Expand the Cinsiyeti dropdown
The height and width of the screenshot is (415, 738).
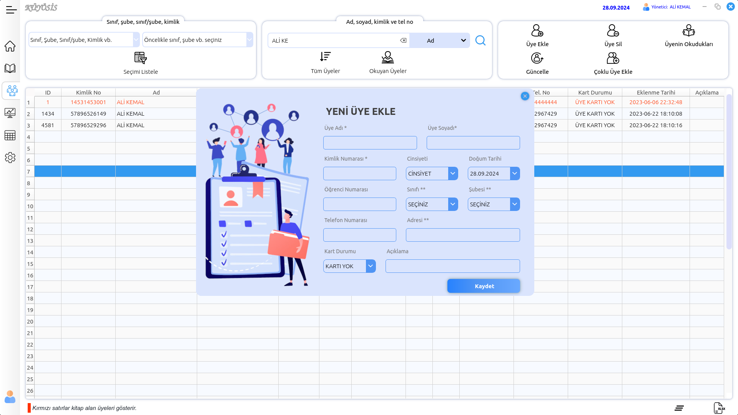point(453,173)
